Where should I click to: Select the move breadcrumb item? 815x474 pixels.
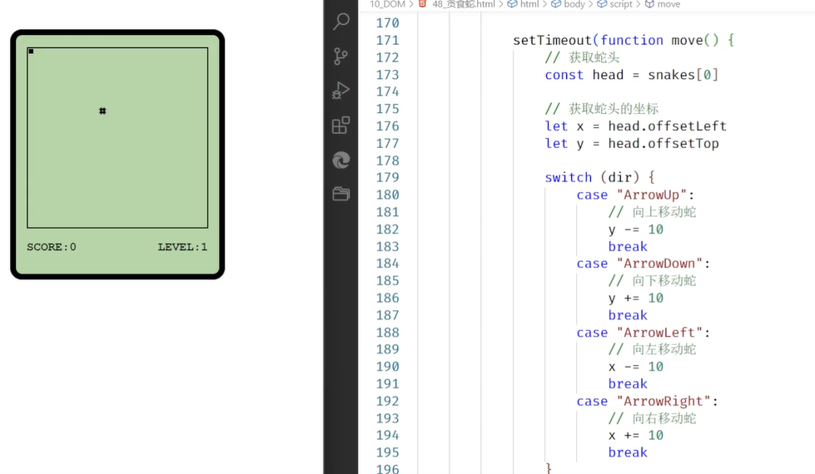668,4
